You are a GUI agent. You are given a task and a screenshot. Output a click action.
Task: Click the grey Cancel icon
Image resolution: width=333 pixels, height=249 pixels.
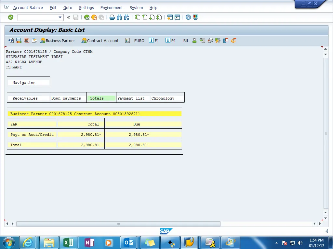(101, 18)
